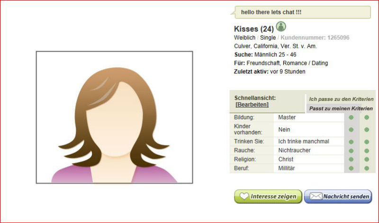Click second green dot in Bildung row
379x223 pixels.
coord(367,117)
